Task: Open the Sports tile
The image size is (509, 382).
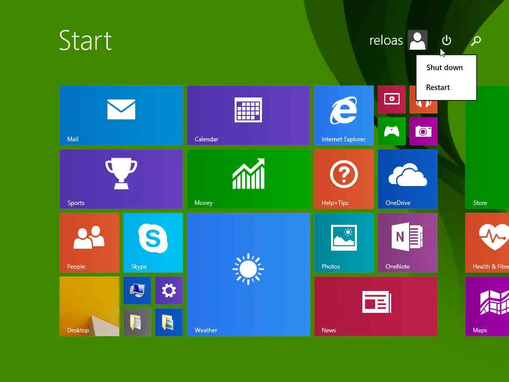Action: pos(121,179)
